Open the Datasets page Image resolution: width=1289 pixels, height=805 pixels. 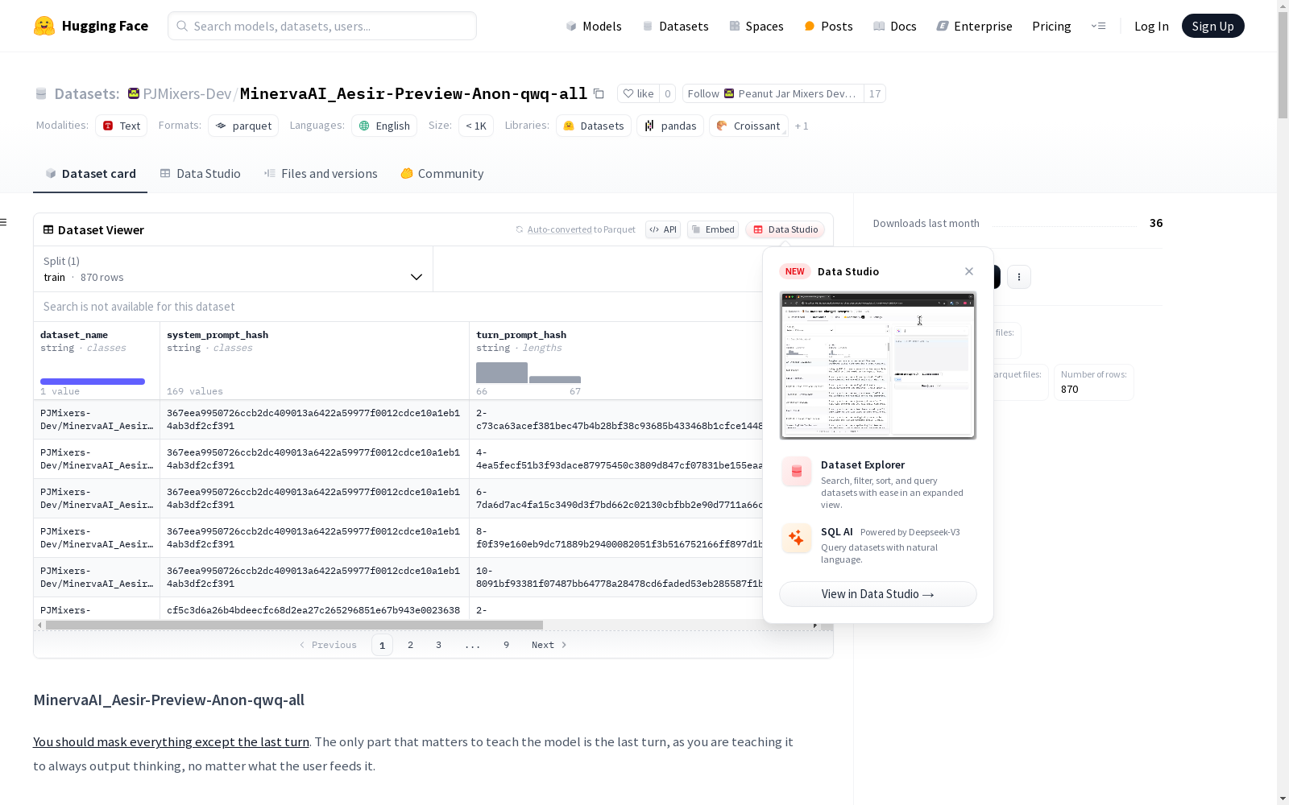pyautogui.click(x=675, y=26)
